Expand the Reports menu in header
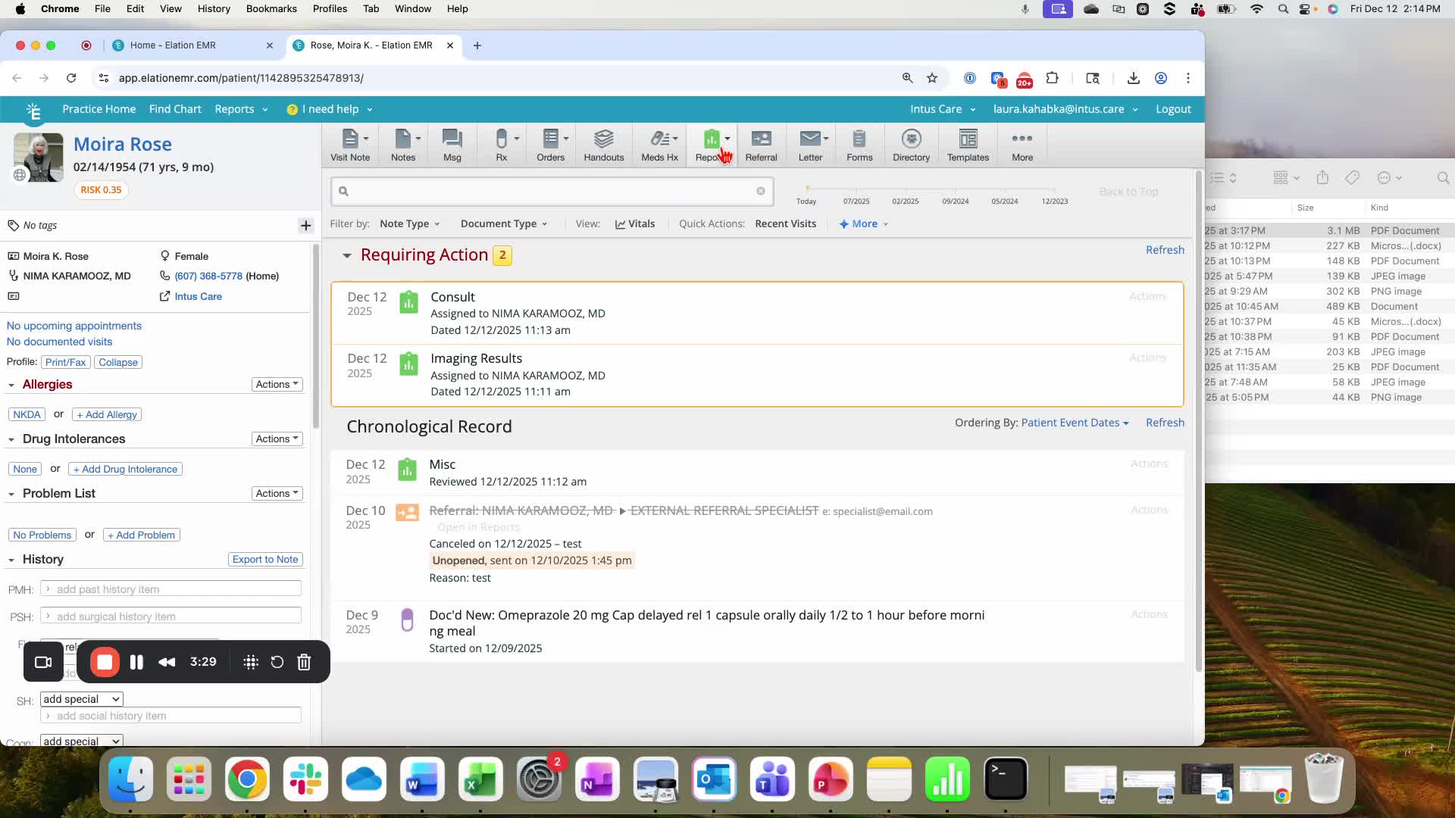The width and height of the screenshot is (1455, 818). tap(241, 110)
